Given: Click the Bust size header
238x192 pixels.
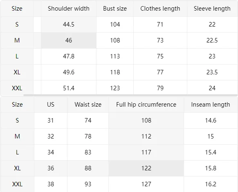Looking at the screenshot, I should click(x=115, y=9).
